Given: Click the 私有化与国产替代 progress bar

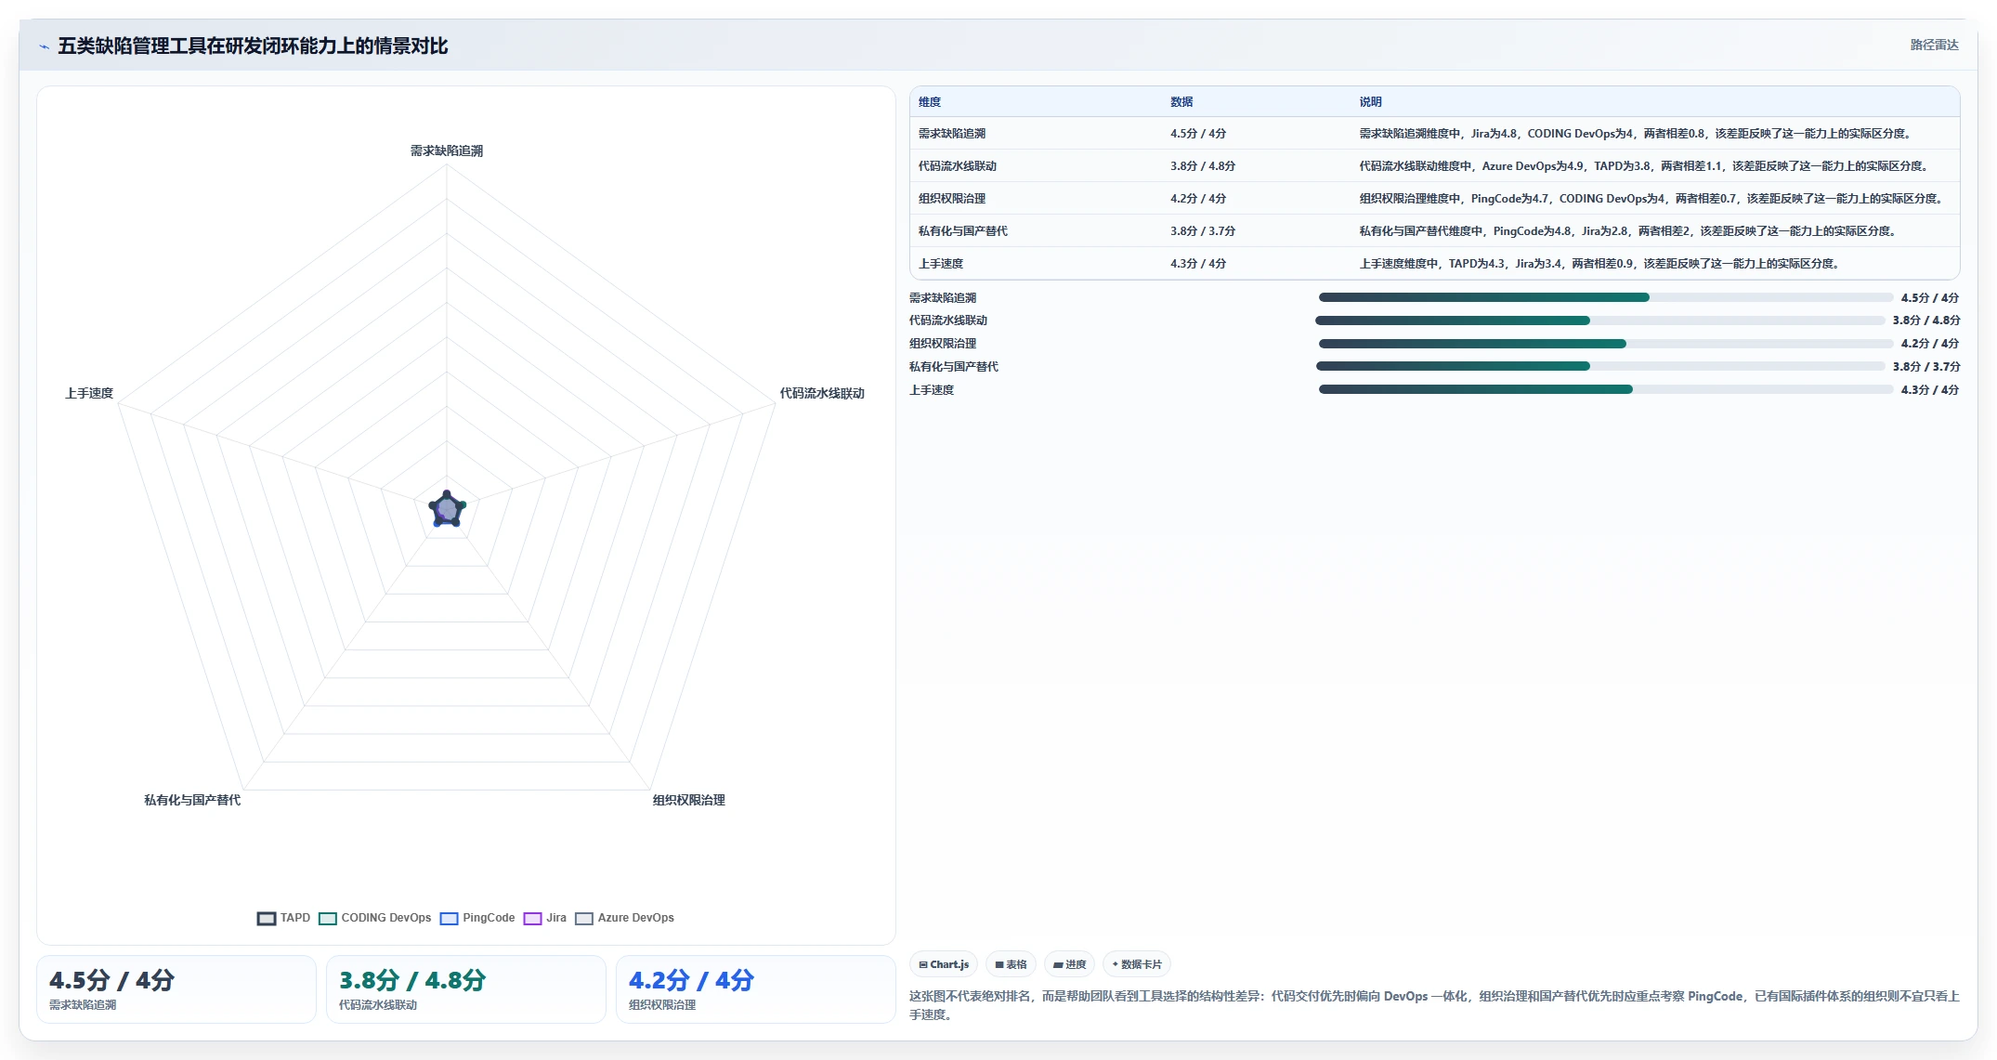Looking at the screenshot, I should tap(1600, 366).
